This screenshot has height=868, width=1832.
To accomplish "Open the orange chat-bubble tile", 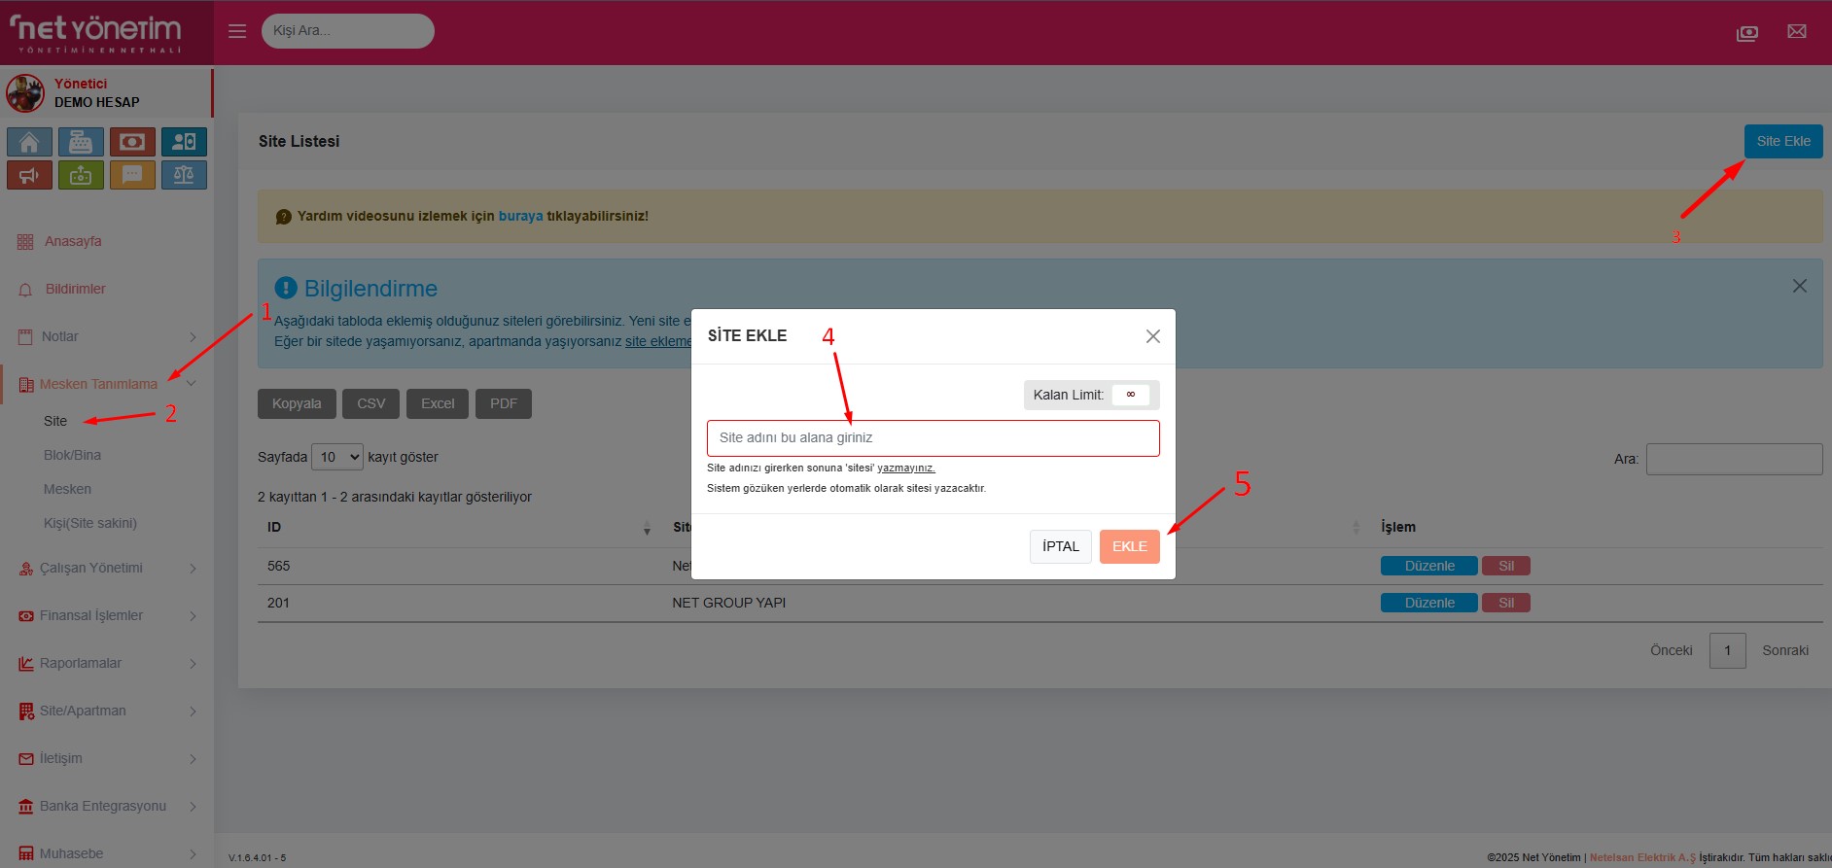I will [132, 175].
